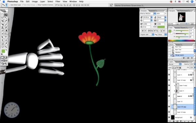The image size is (196, 123).
Task: Select the Slice tool
Action: coord(6,21)
